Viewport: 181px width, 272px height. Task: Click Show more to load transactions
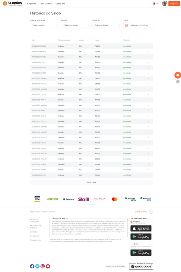(91, 182)
